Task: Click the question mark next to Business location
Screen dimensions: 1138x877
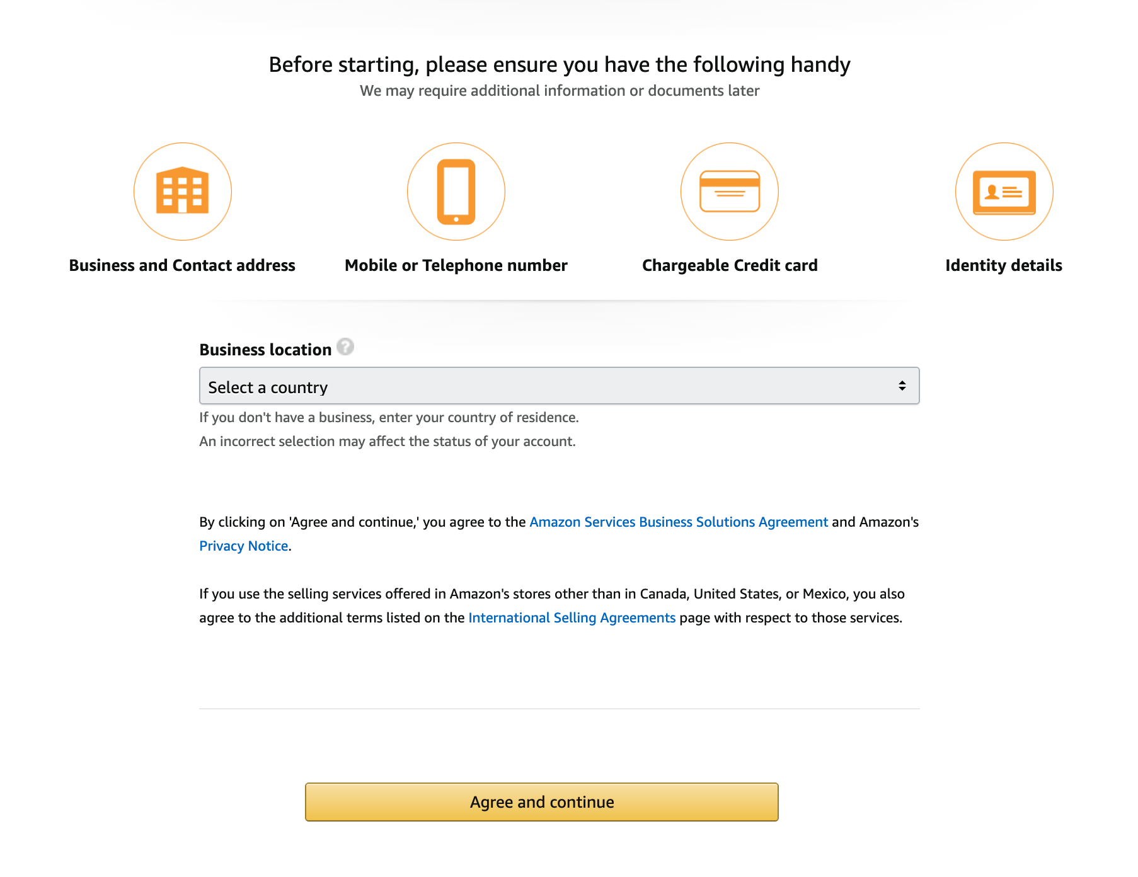Action: [x=345, y=347]
